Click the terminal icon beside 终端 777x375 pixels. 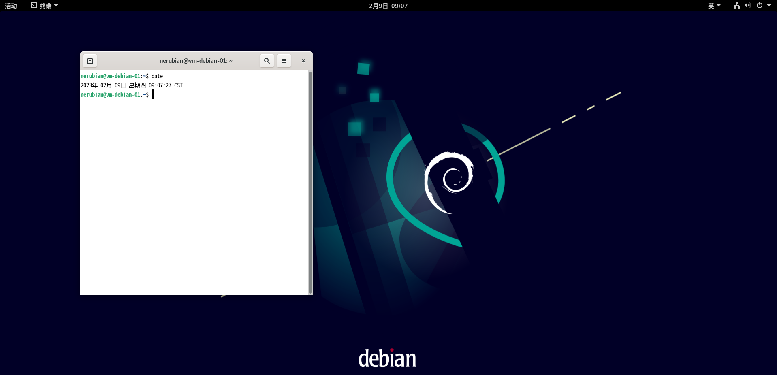(x=34, y=5)
